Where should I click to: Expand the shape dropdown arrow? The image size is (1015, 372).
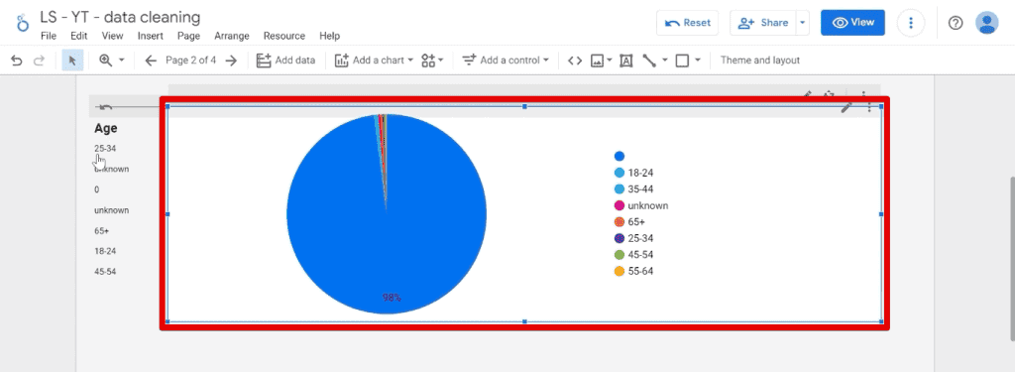click(x=698, y=61)
